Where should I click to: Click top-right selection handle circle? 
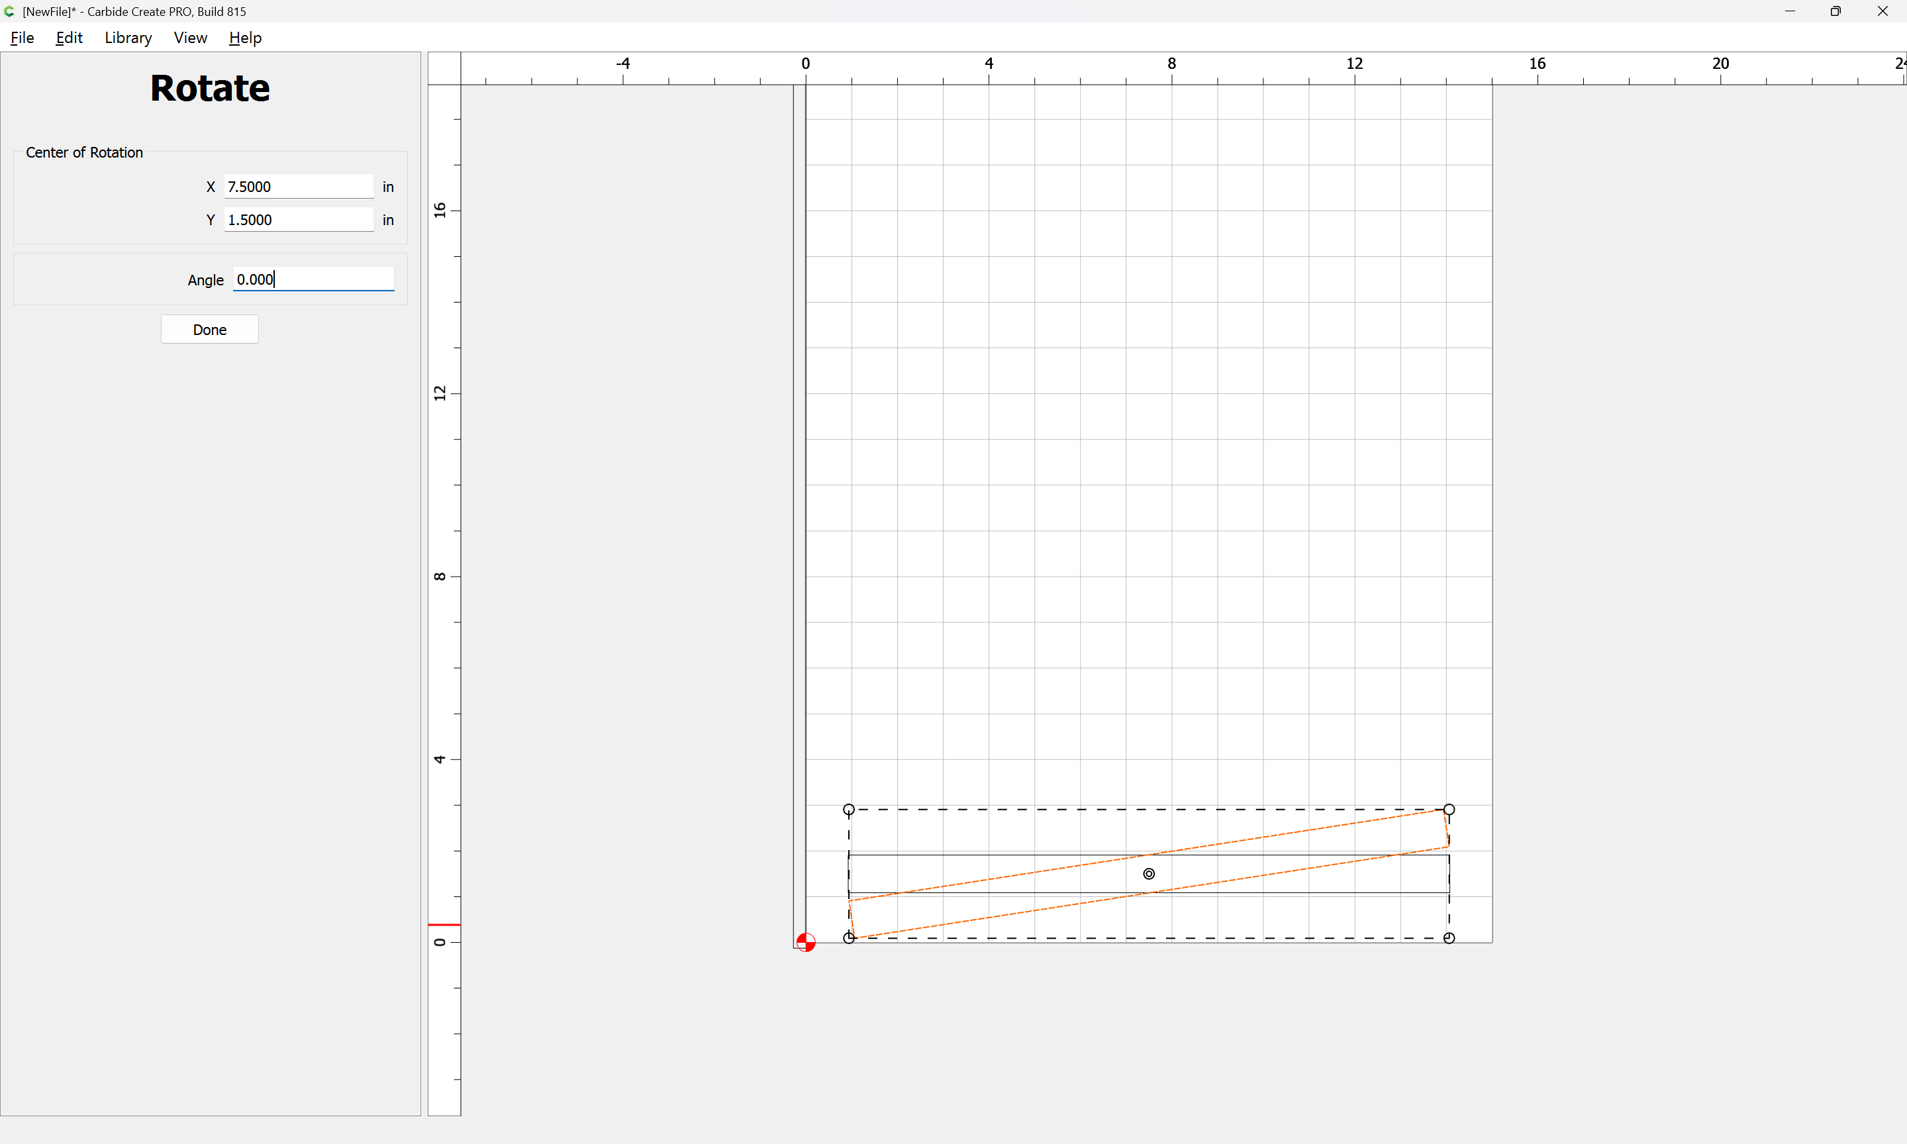(x=1449, y=810)
